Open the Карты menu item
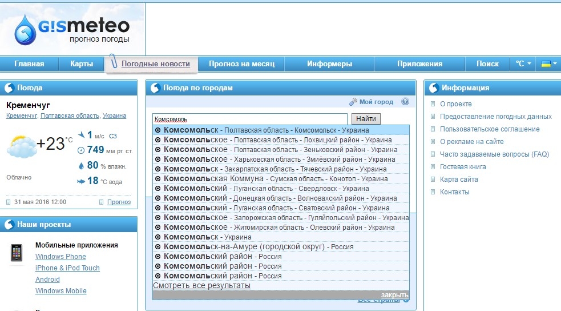 (82, 64)
